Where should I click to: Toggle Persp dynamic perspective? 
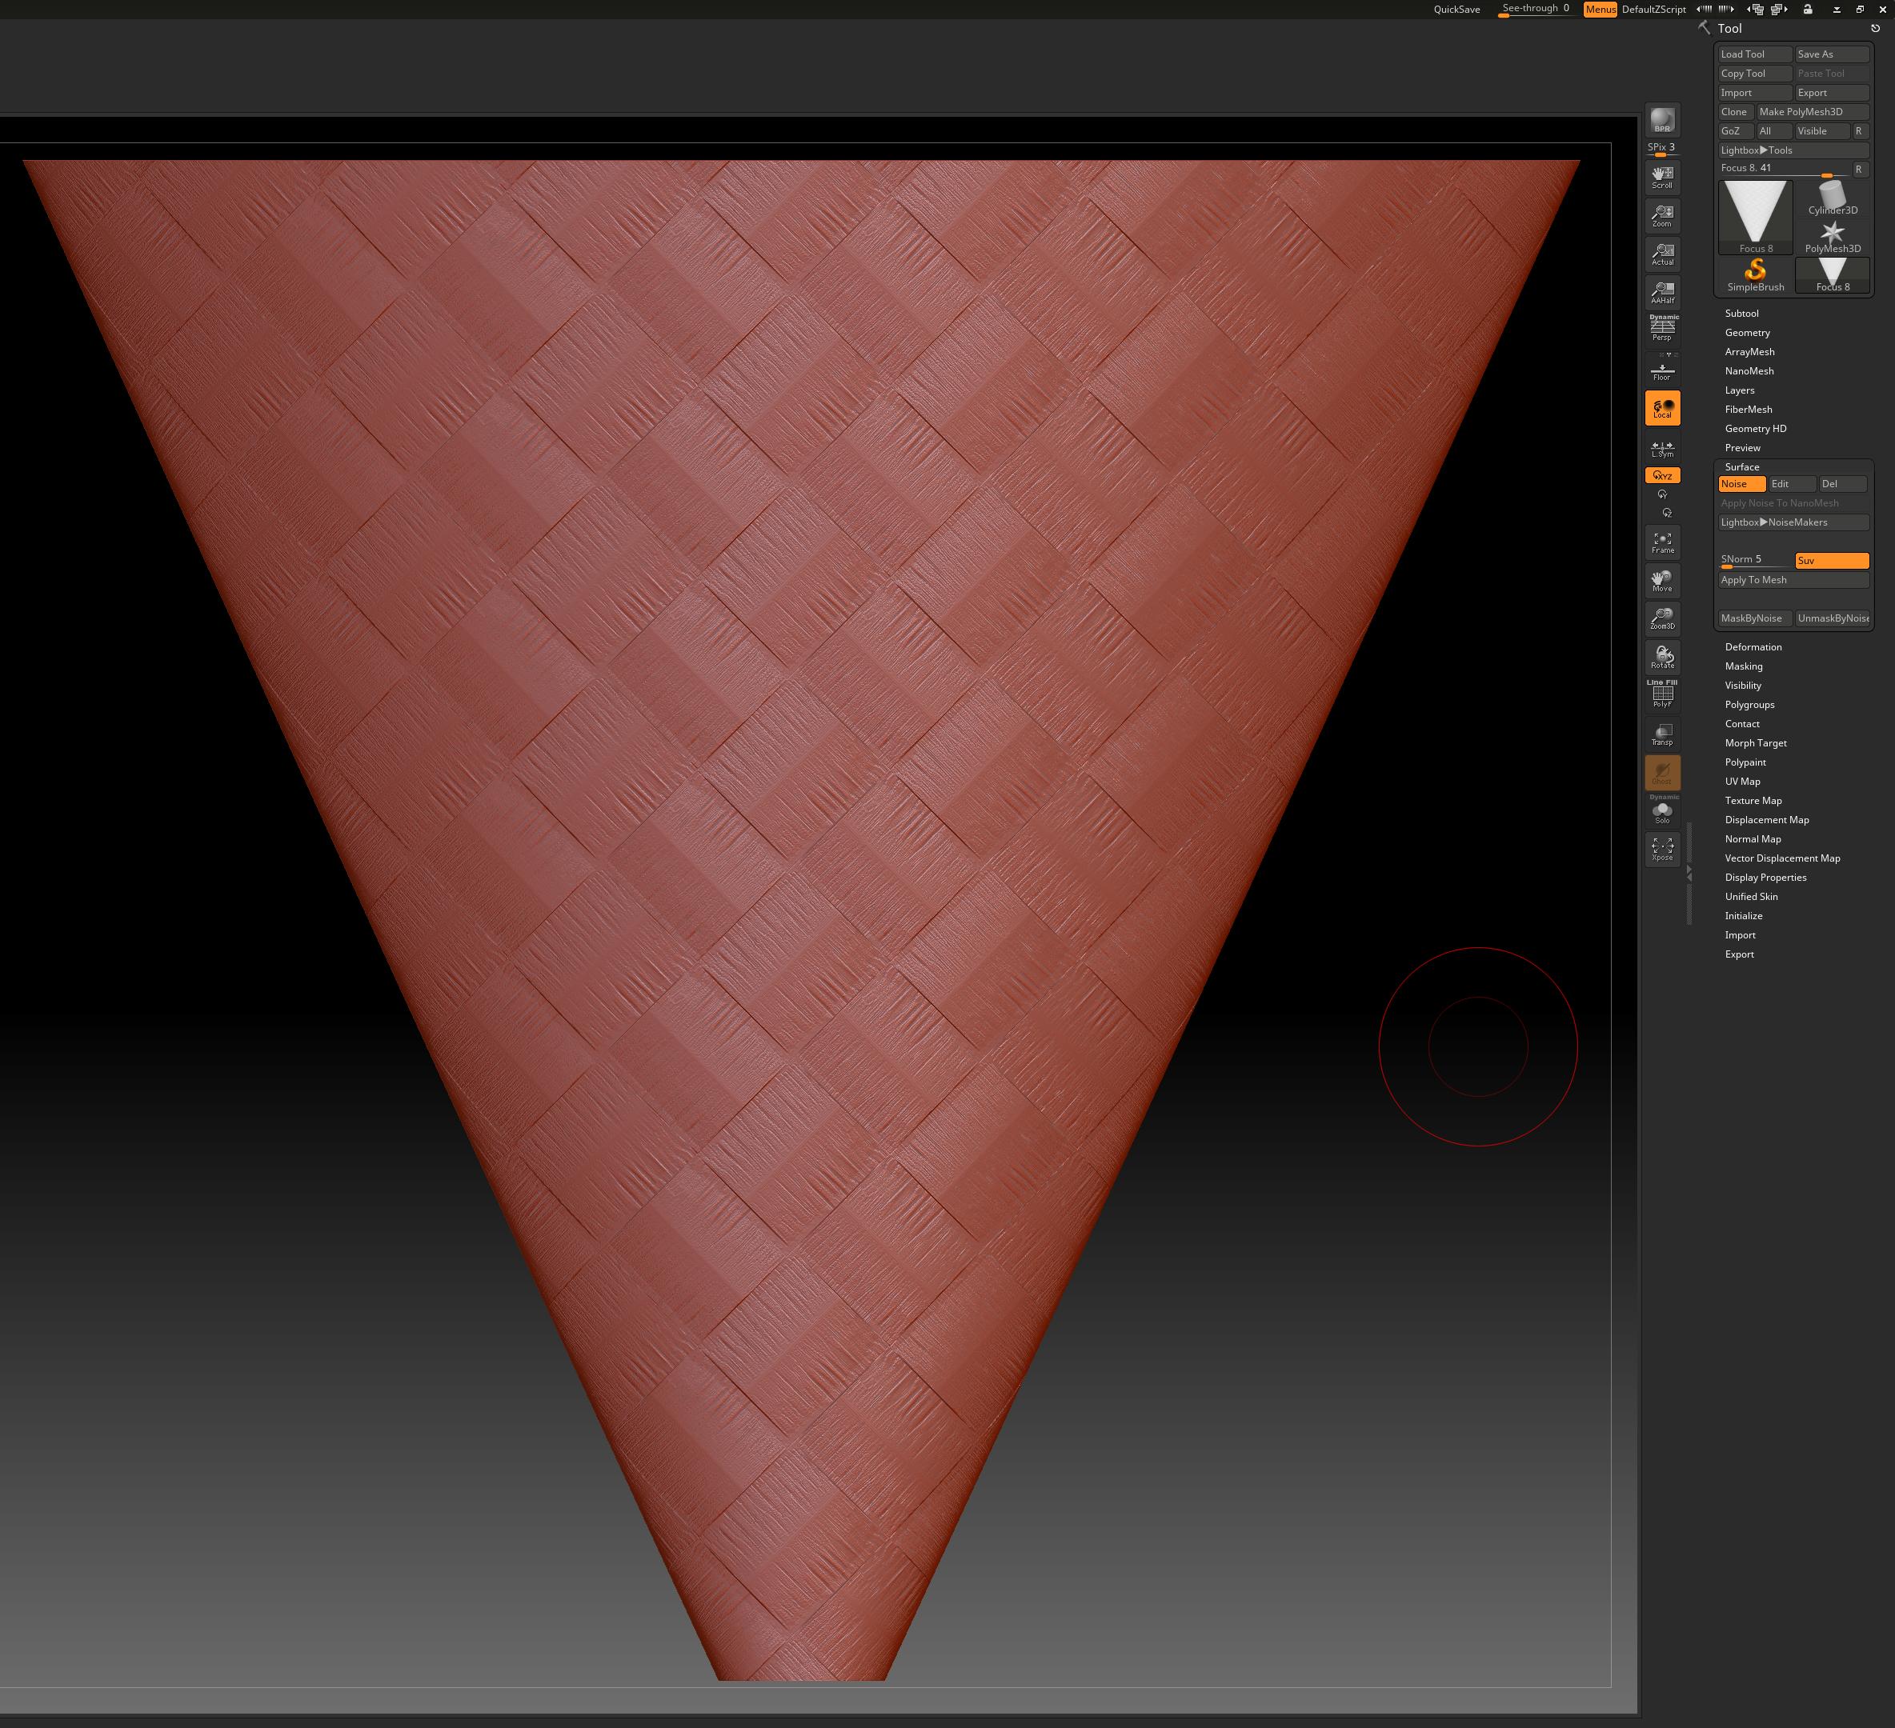(x=1662, y=328)
